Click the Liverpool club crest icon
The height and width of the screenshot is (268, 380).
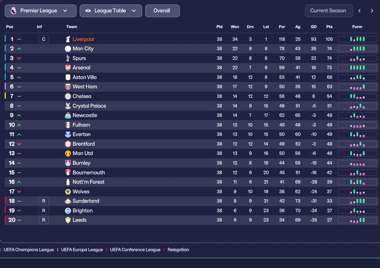point(68,39)
